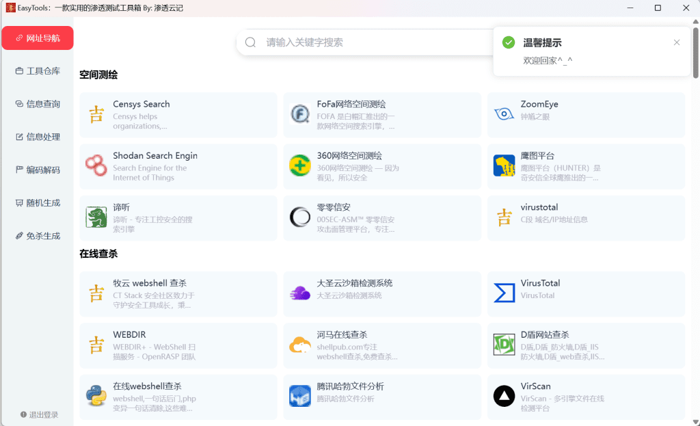The image size is (700, 426).
Task: Open the 网址导航 sidebar section
Action: [x=38, y=38]
